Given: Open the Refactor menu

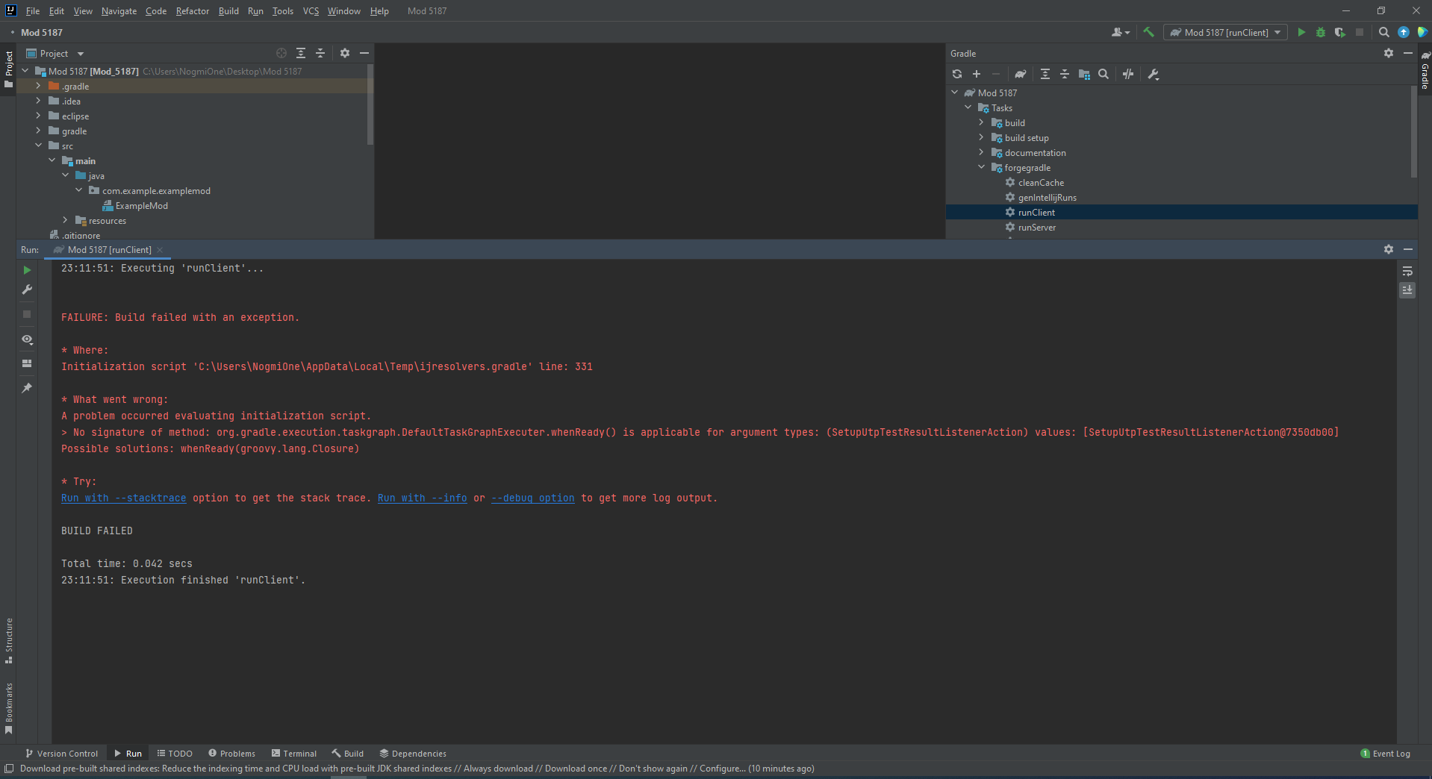Looking at the screenshot, I should click(x=192, y=11).
